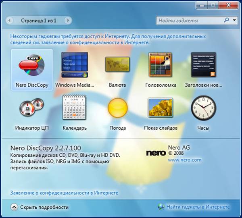The image size is (242, 218).
Task: Click the Nero DiscCopy label text
Action: pyautogui.click(x=32, y=85)
